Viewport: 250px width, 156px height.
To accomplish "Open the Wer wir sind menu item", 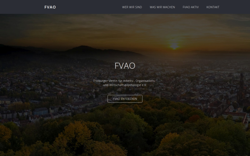I will [x=132, y=7].
